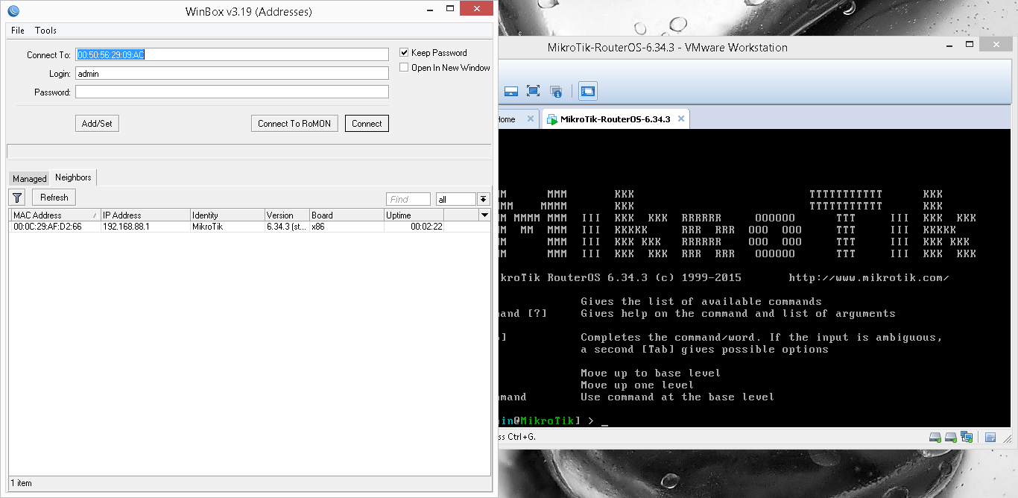
Task: Click the Connect To address field
Action: [232, 54]
